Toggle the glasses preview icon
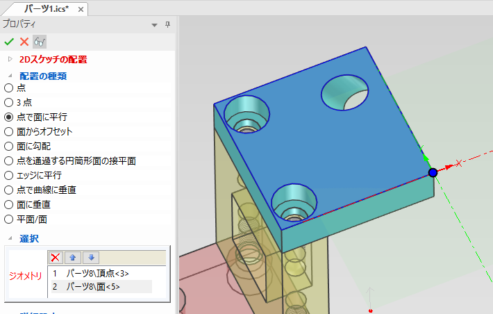This screenshot has width=493, height=314. click(40, 42)
